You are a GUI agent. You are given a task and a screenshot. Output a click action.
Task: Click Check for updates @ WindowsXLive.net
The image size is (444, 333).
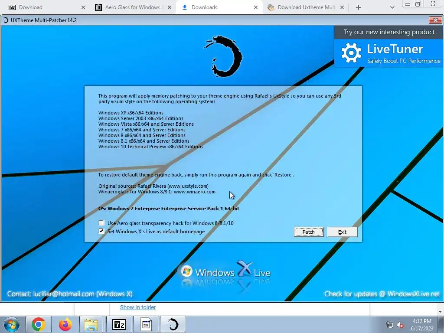point(382,294)
